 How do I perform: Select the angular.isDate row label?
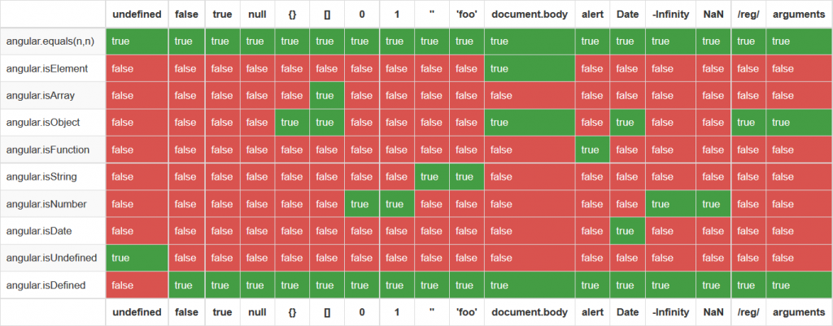pos(53,231)
